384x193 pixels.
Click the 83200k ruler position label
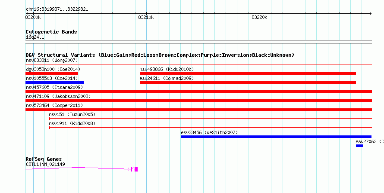[33, 18]
